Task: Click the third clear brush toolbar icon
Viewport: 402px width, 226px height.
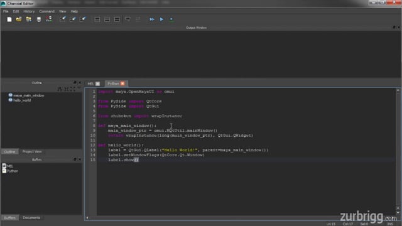Action: tap(82, 19)
